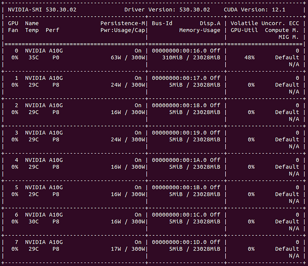Viewport: 308px width, 266px height.
Task: Click the Default compute mode of GPU 0
Action: [287, 58]
